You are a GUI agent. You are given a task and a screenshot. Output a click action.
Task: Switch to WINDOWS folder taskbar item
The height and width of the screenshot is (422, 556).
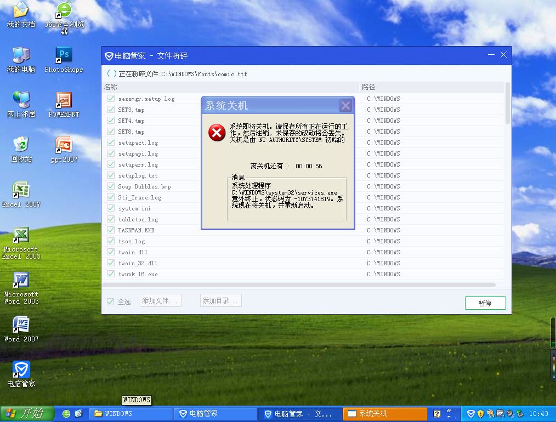pos(131,413)
